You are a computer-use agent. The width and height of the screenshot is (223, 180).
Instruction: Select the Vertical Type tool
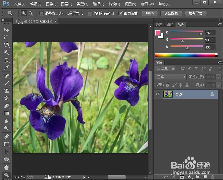pos(6,144)
